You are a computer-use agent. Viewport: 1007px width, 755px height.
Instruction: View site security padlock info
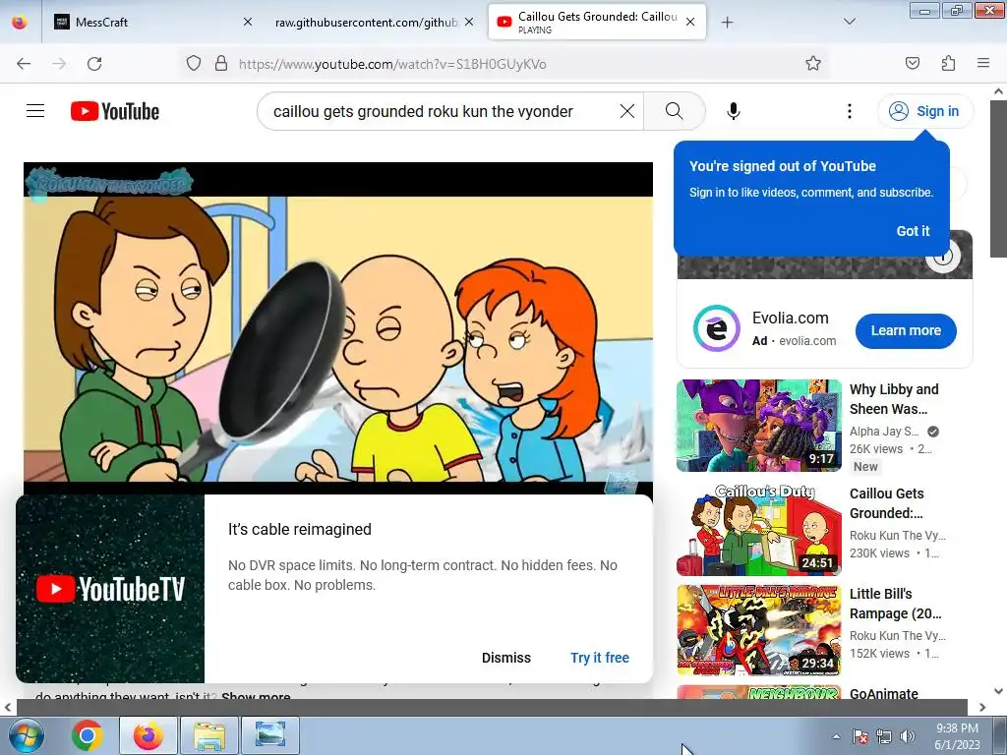[221, 64]
